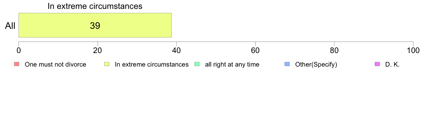The height and width of the screenshot is (131, 423).
Task: Click the 'All' row label
Action: 10,26
